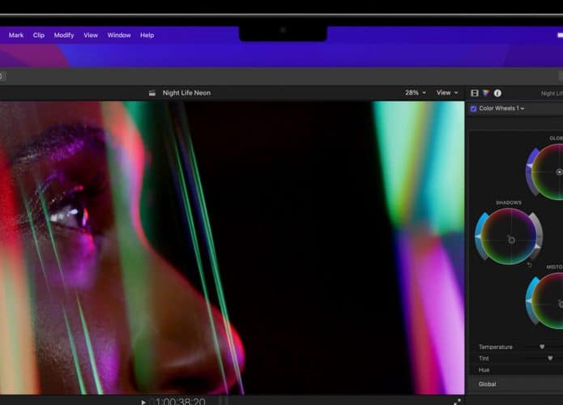This screenshot has width=563, height=405.
Task: Click the Global color wheel center puck
Action: point(560,172)
